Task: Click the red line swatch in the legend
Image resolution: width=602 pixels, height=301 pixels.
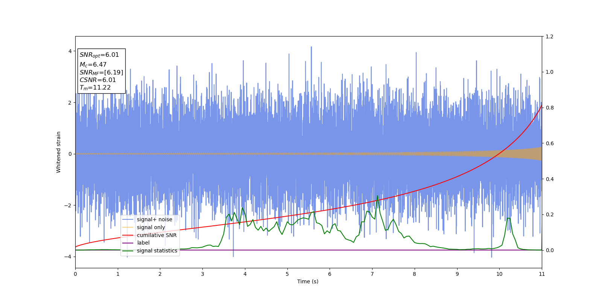Action: (x=128, y=235)
